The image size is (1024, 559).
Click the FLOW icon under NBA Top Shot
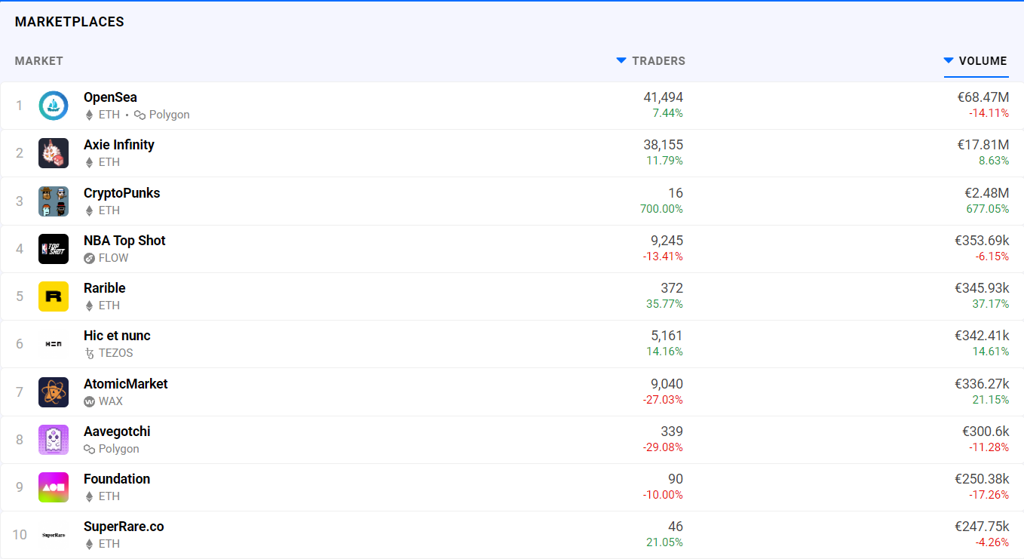click(89, 258)
